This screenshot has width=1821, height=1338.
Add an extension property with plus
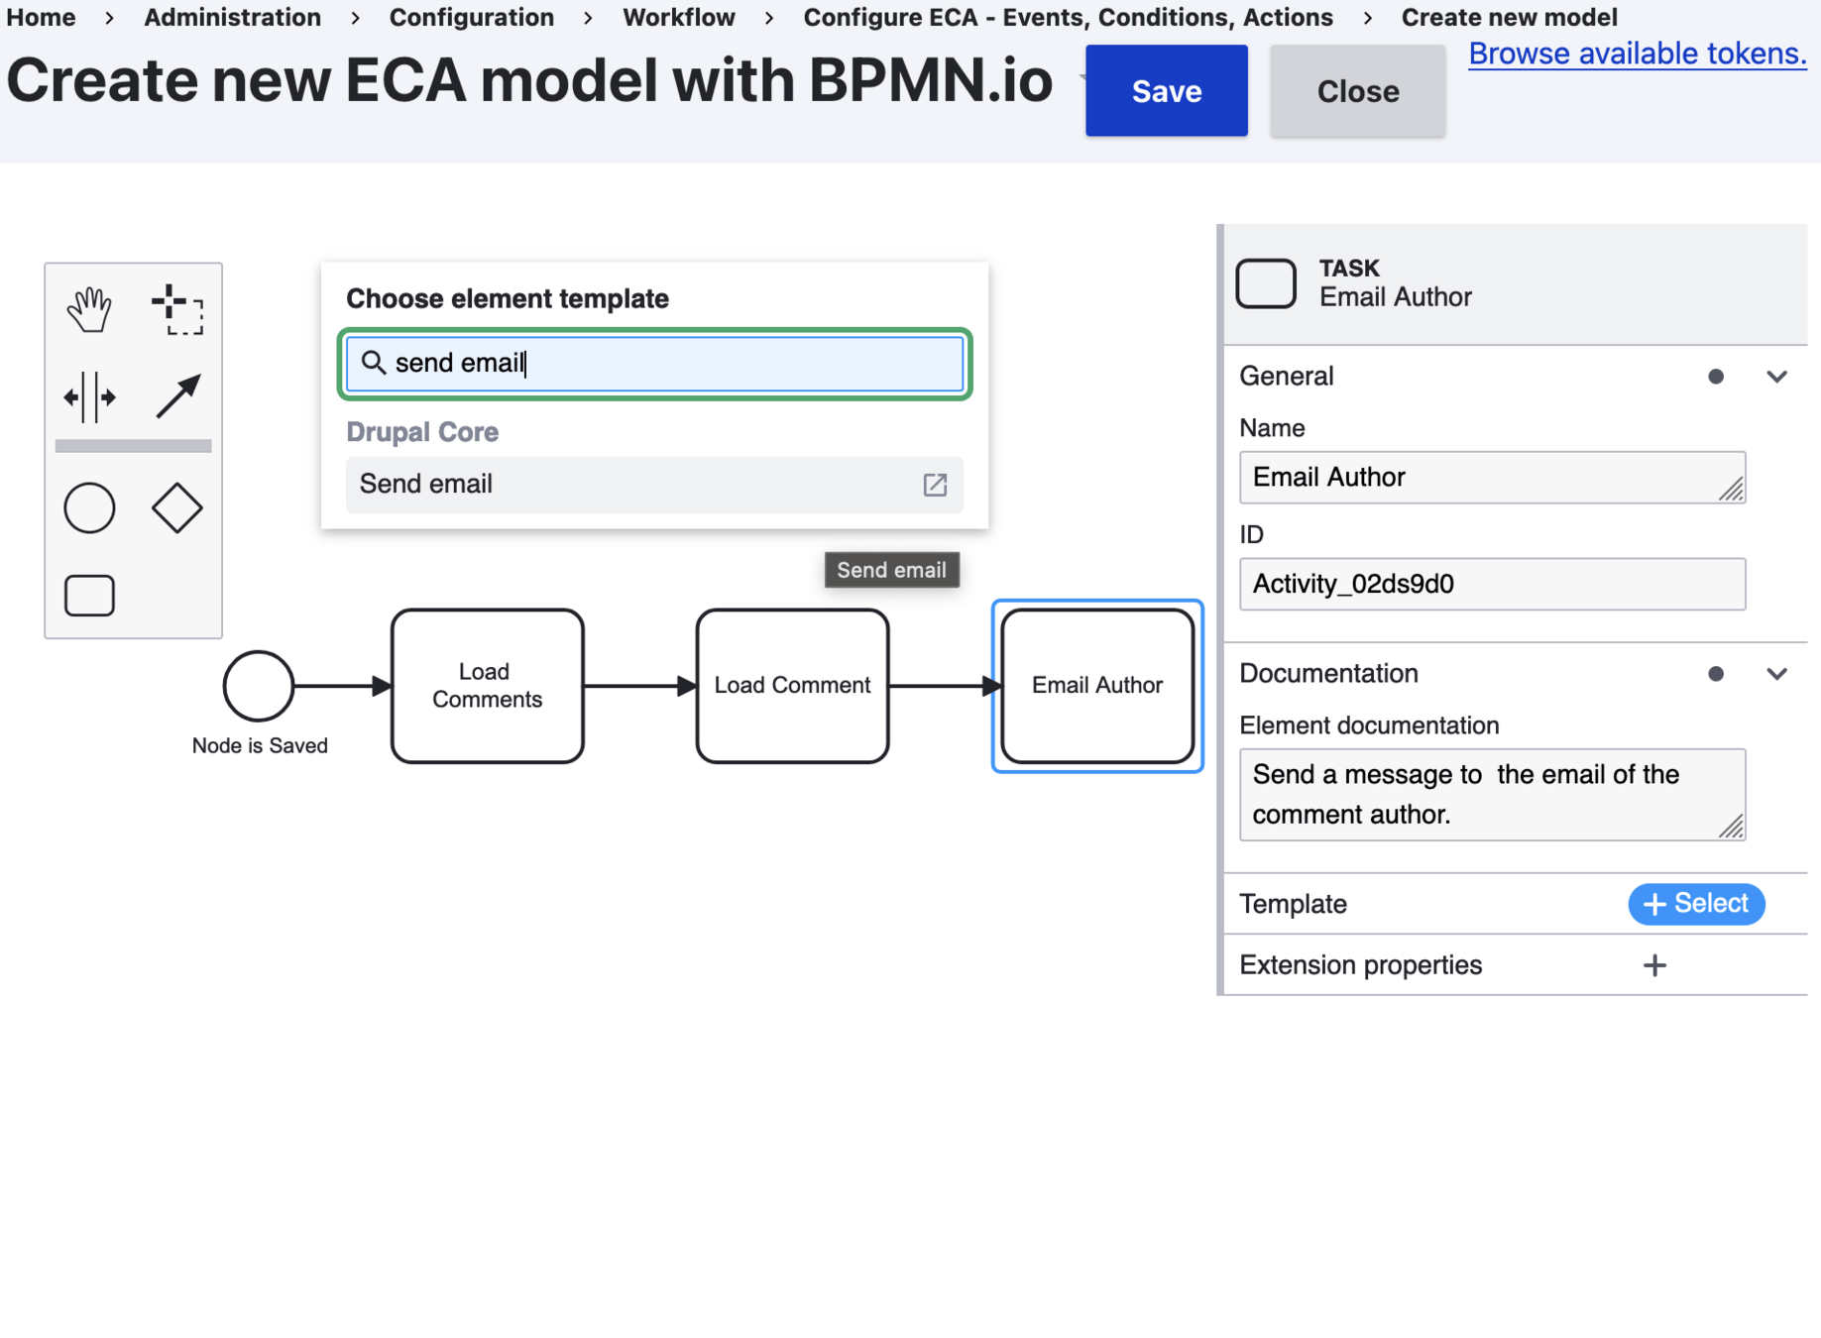click(1654, 965)
